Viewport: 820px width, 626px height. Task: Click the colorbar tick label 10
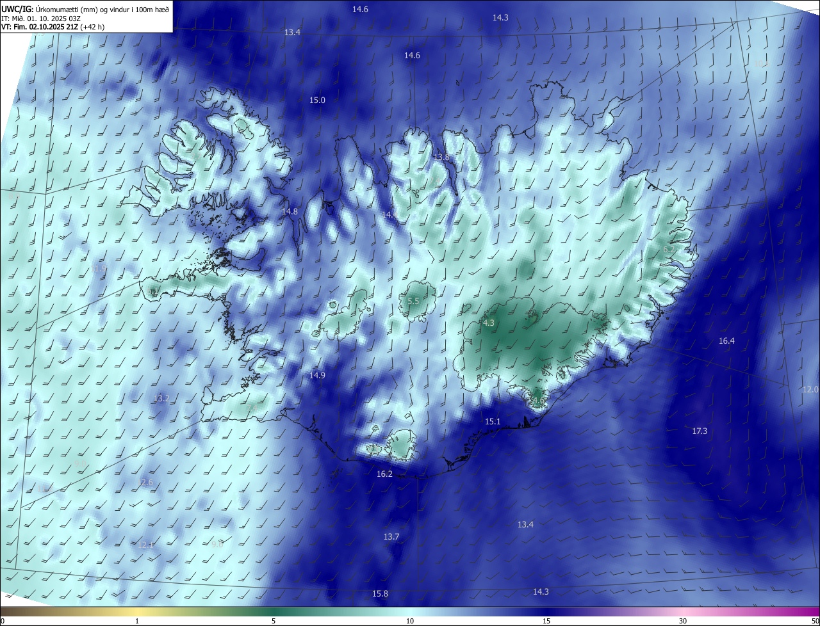point(410,621)
